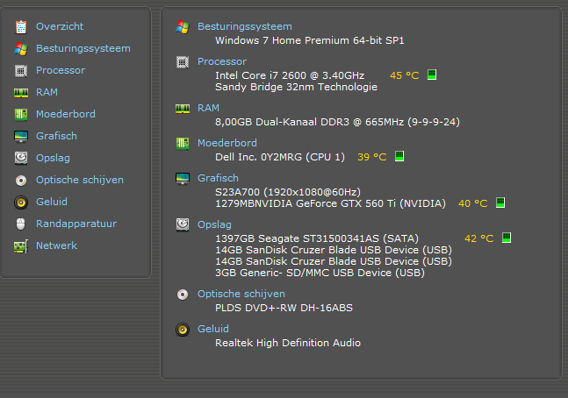Image resolution: width=568 pixels, height=398 pixels.
Task: Click the Geluid speaker sidebar icon
Action: coord(21,203)
